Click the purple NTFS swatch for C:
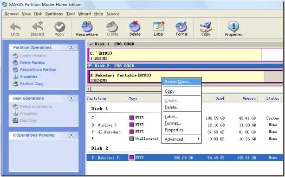This screenshot has width=285, height=177. pyautogui.click(x=132, y=118)
